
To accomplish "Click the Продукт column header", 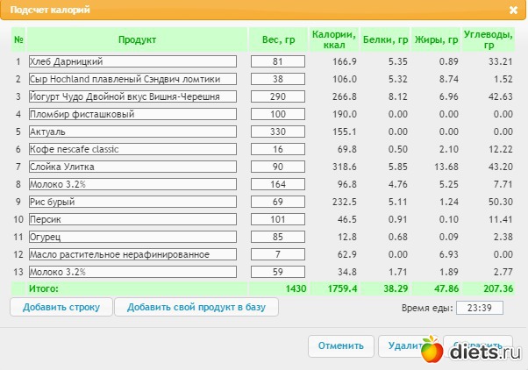I will 137,39.
